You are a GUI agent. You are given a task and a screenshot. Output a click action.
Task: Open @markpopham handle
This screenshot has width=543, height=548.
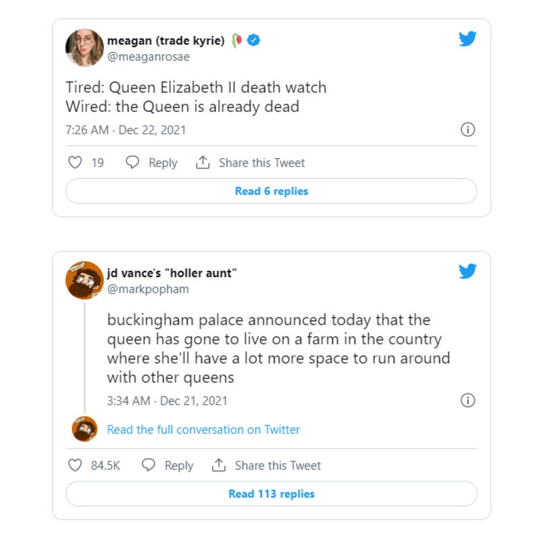148,289
